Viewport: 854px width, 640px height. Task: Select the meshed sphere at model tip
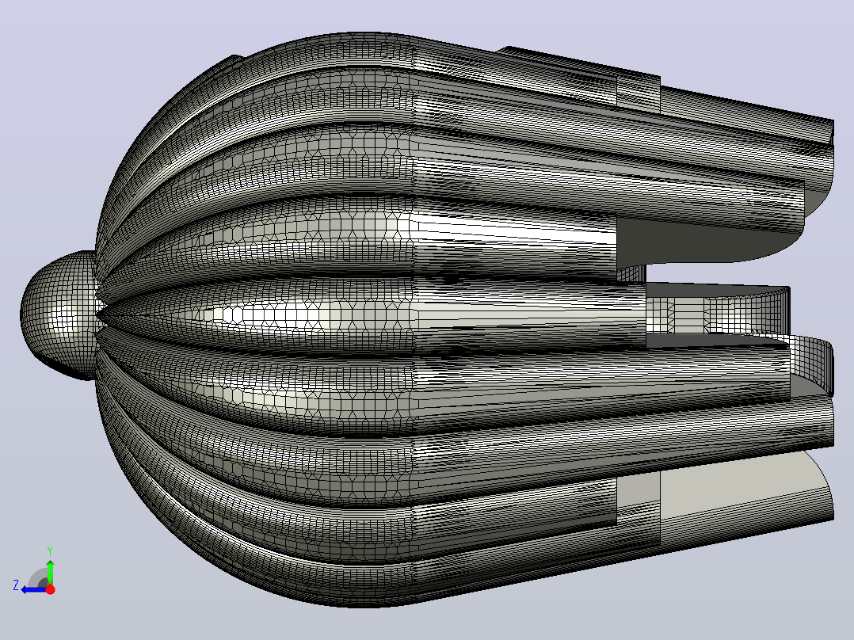[59, 314]
